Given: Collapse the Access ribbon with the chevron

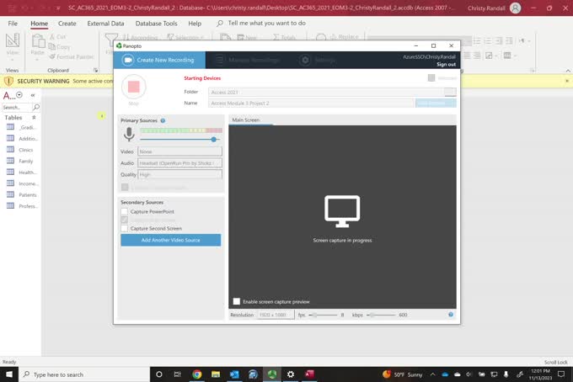Looking at the screenshot, I should click(x=567, y=71).
